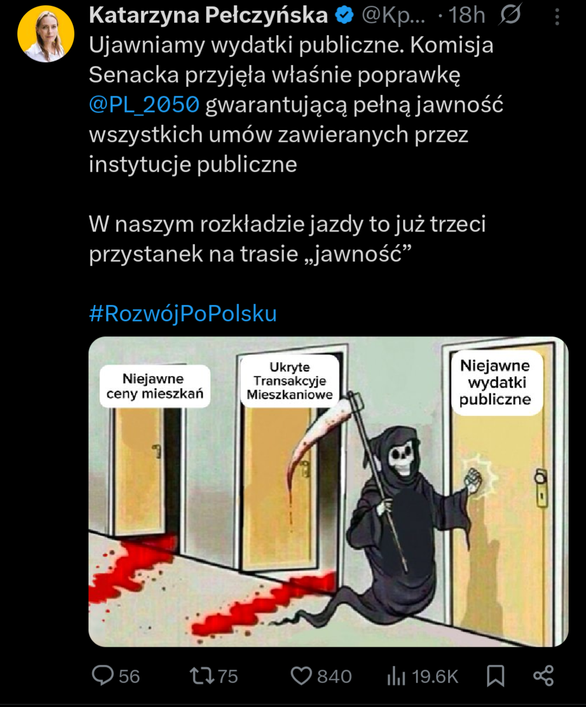Toggle the bookmark icon
This screenshot has height=707, width=586.
495,676
